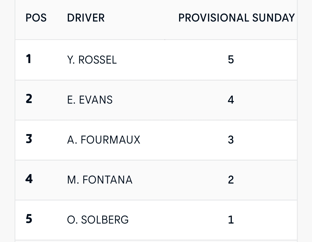Click the POS column header
The height and width of the screenshot is (242, 312).
pyautogui.click(x=36, y=18)
